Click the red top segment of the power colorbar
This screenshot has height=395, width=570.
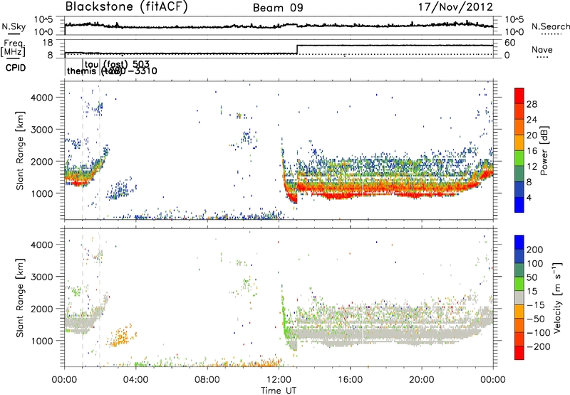519,96
